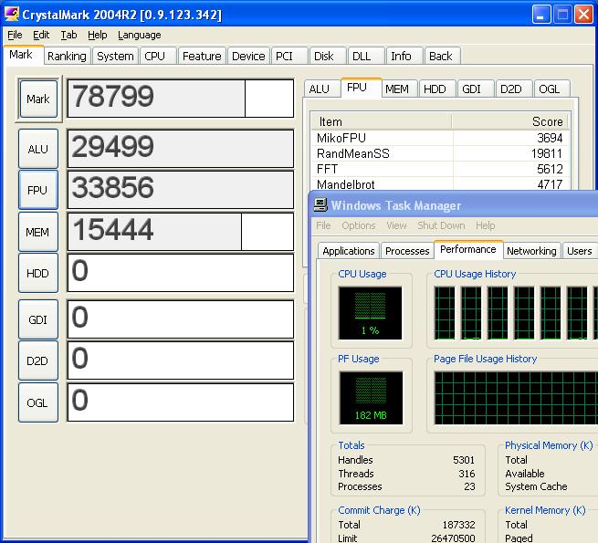The height and width of the screenshot is (543, 598).
Task: Close the CrystalMark window
Action: 584,15
